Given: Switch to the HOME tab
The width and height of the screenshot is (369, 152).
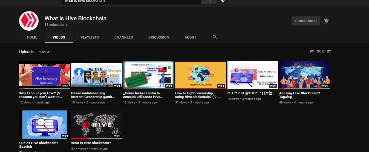Looking at the screenshot, I should coord(32,37).
